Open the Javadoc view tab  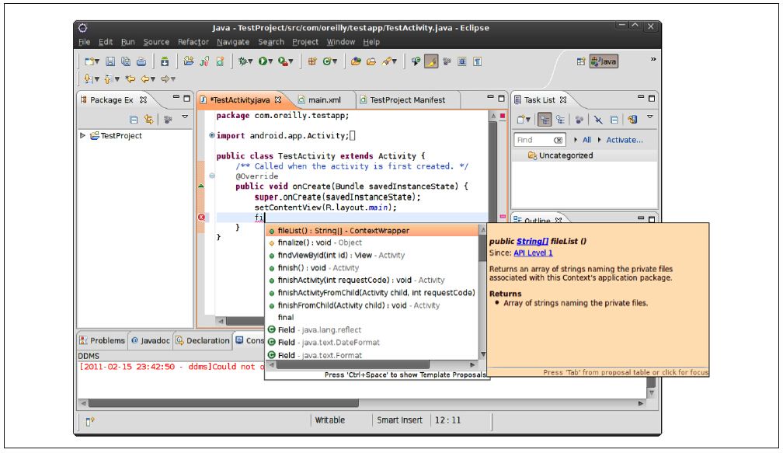pyautogui.click(x=151, y=340)
